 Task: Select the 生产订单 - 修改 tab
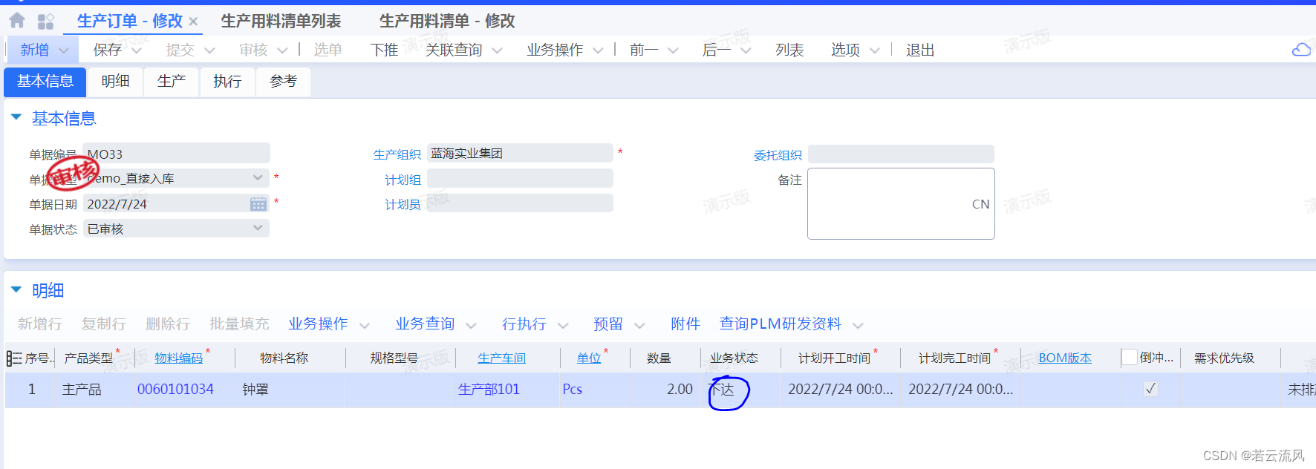[x=129, y=22]
